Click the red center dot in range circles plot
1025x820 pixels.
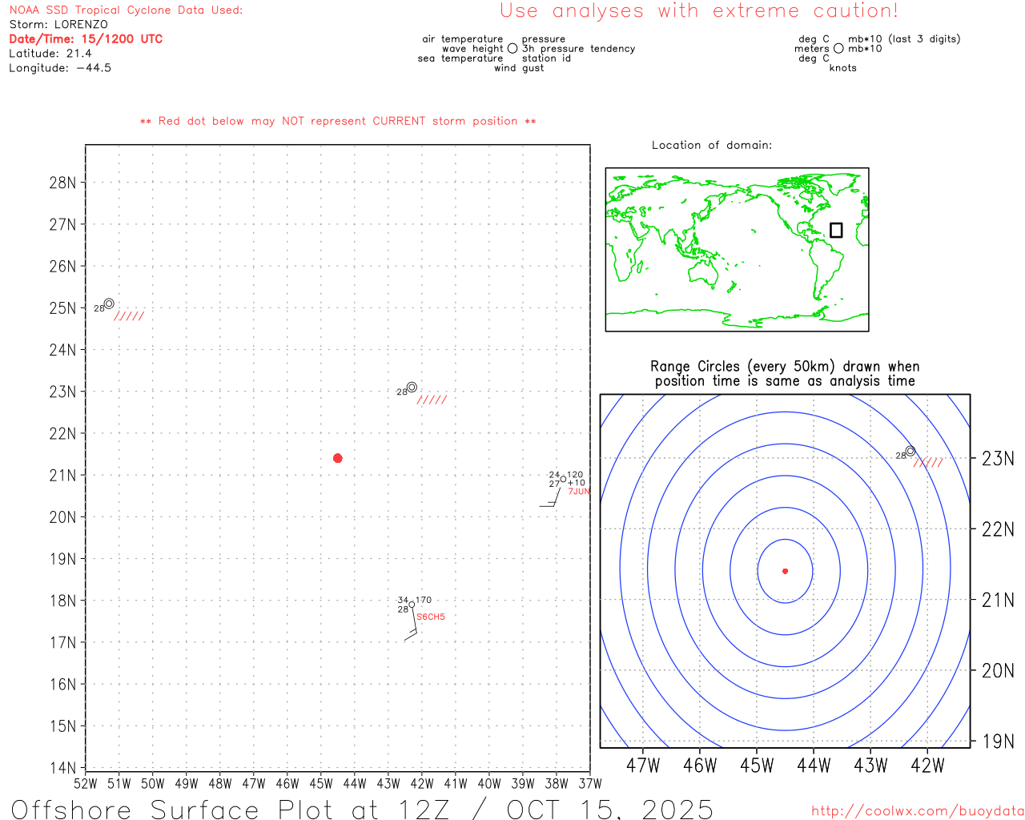pos(786,571)
